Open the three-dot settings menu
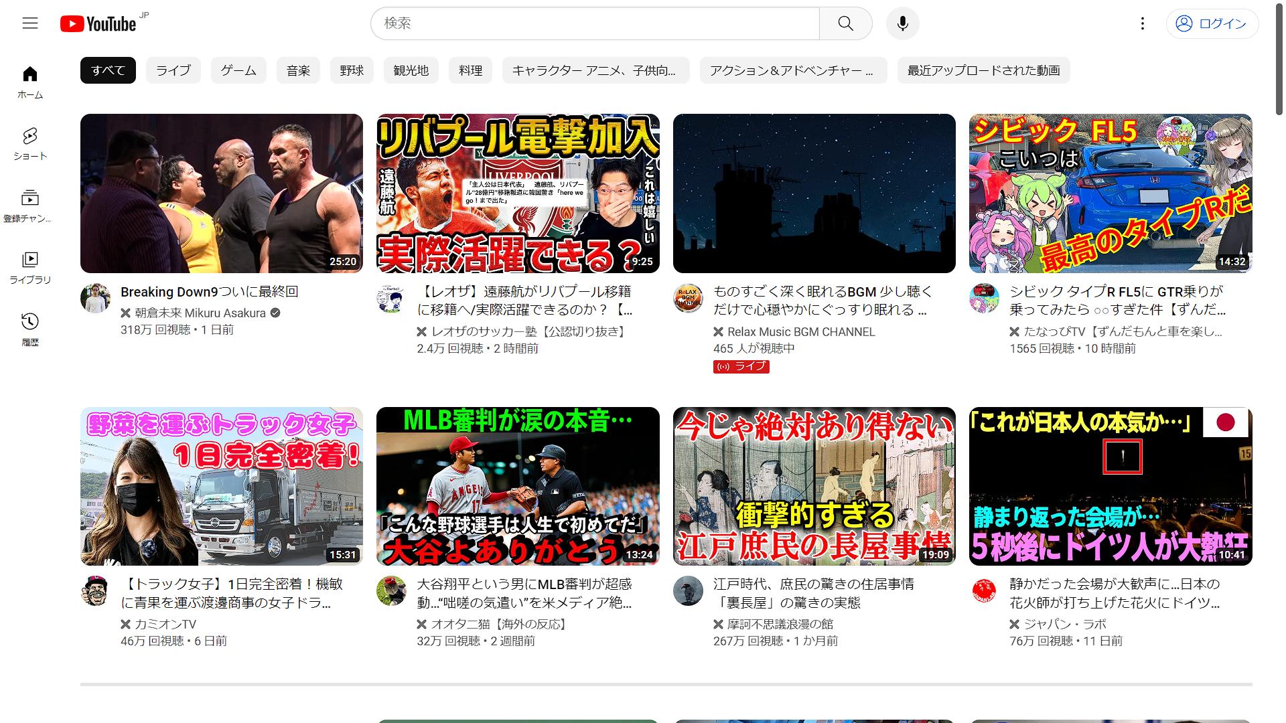 click(x=1143, y=23)
